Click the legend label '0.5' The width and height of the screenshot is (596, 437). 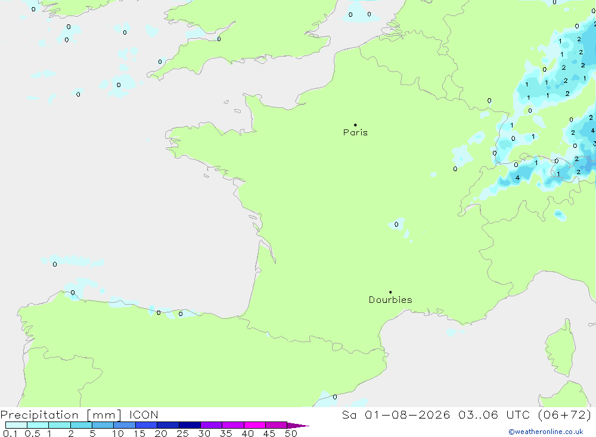pyautogui.click(x=32, y=433)
